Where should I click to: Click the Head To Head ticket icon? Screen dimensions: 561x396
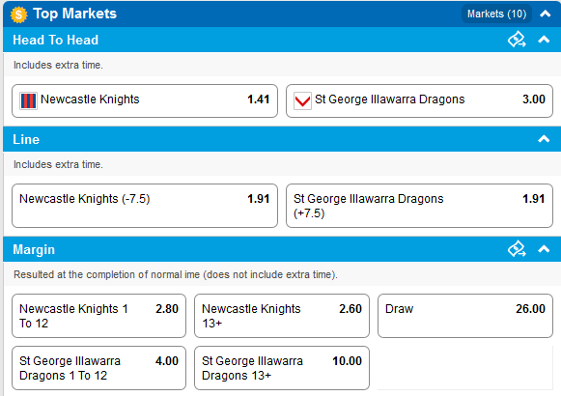point(517,40)
